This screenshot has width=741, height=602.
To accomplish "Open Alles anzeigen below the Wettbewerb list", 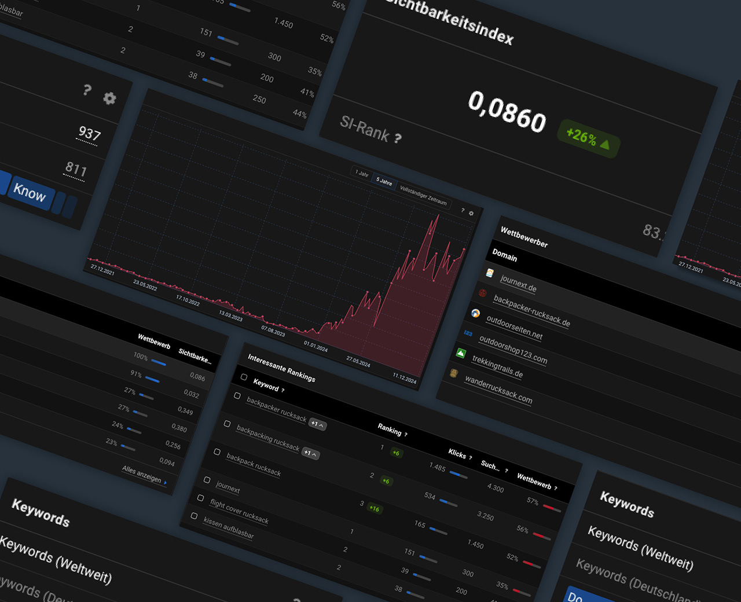I will 144,475.
